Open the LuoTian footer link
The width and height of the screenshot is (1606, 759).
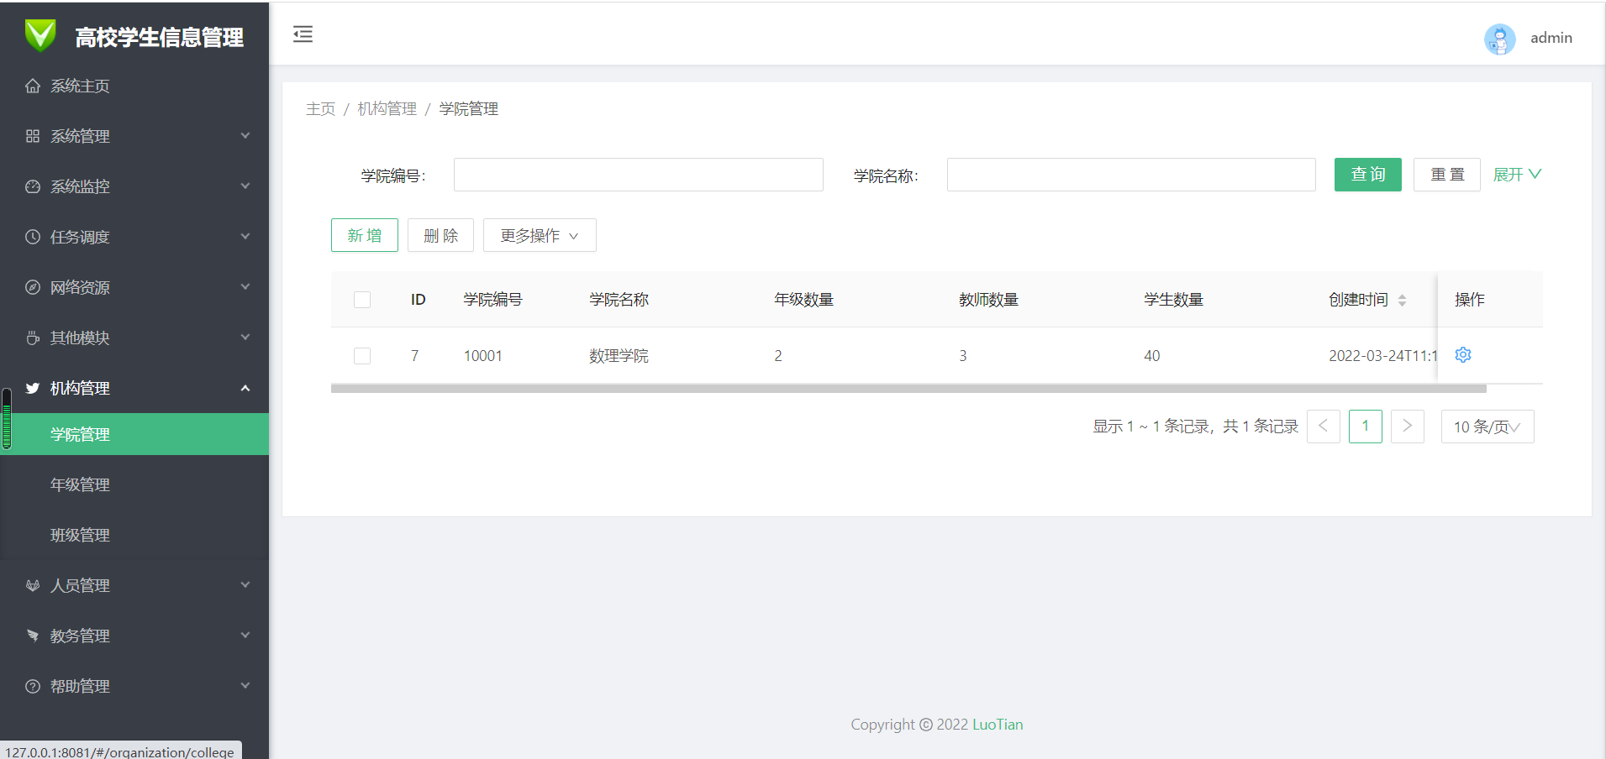pos(998,725)
